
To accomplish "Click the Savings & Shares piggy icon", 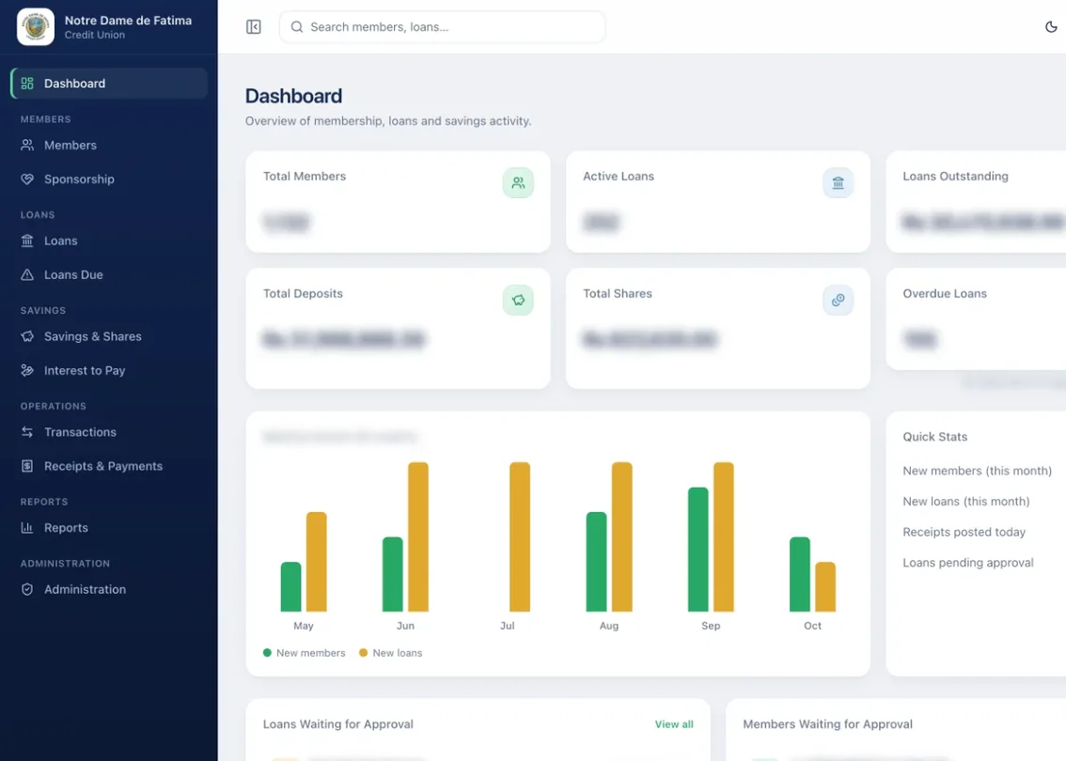I will (27, 337).
